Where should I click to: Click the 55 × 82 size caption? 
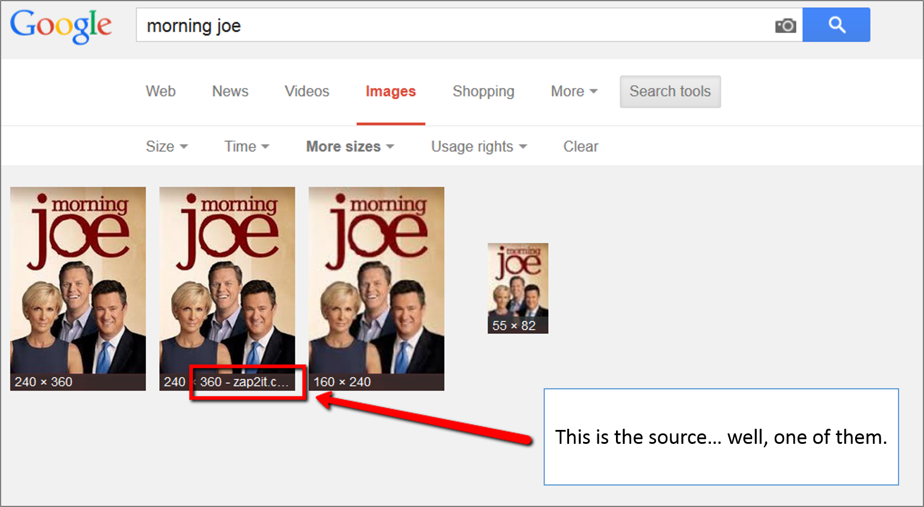514,326
